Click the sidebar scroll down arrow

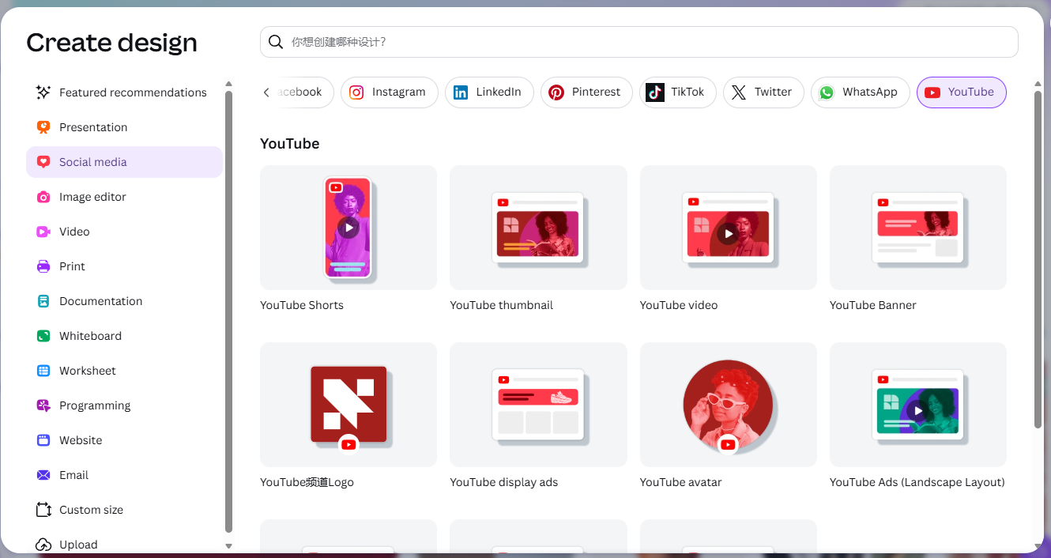point(228,545)
